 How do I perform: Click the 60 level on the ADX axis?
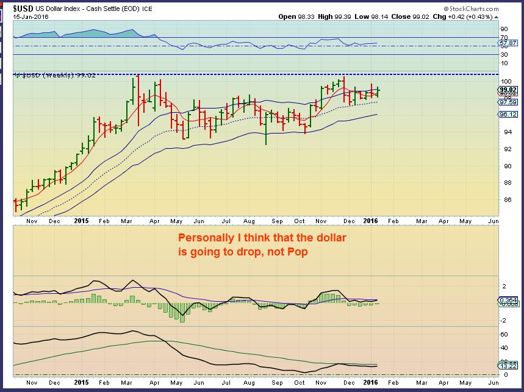[504, 334]
